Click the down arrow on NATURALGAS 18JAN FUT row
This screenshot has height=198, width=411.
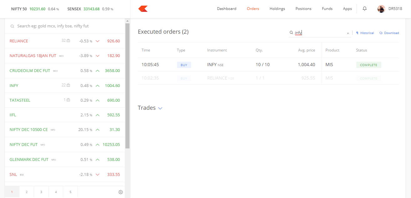click(98, 56)
